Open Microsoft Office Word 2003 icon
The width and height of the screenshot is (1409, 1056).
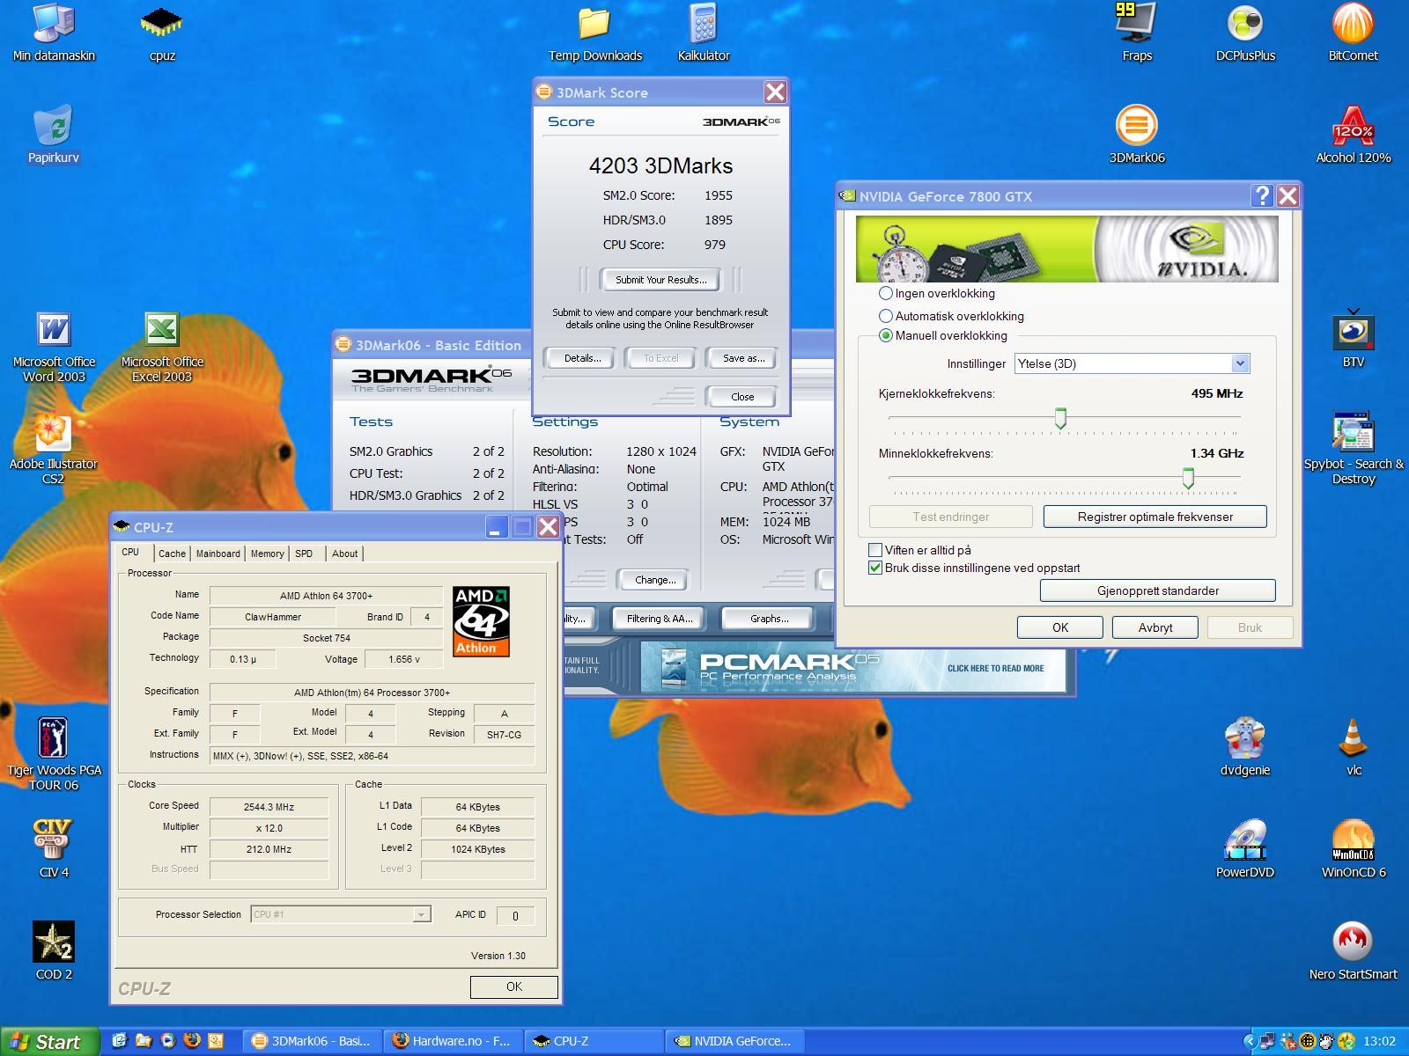[x=54, y=348]
